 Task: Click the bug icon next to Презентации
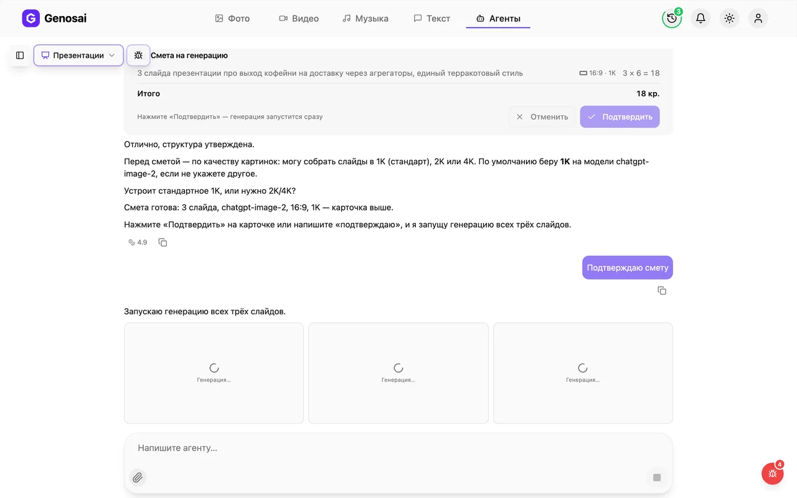pos(138,55)
